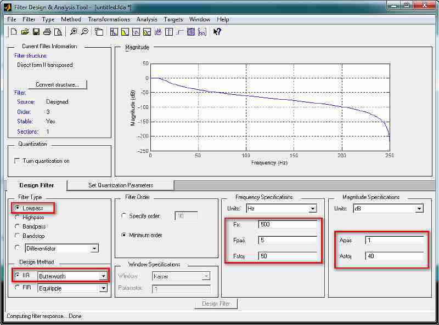Image resolution: width=439 pixels, height=325 pixels.
Task: Click the window Parameter field
Action: (x=181, y=288)
